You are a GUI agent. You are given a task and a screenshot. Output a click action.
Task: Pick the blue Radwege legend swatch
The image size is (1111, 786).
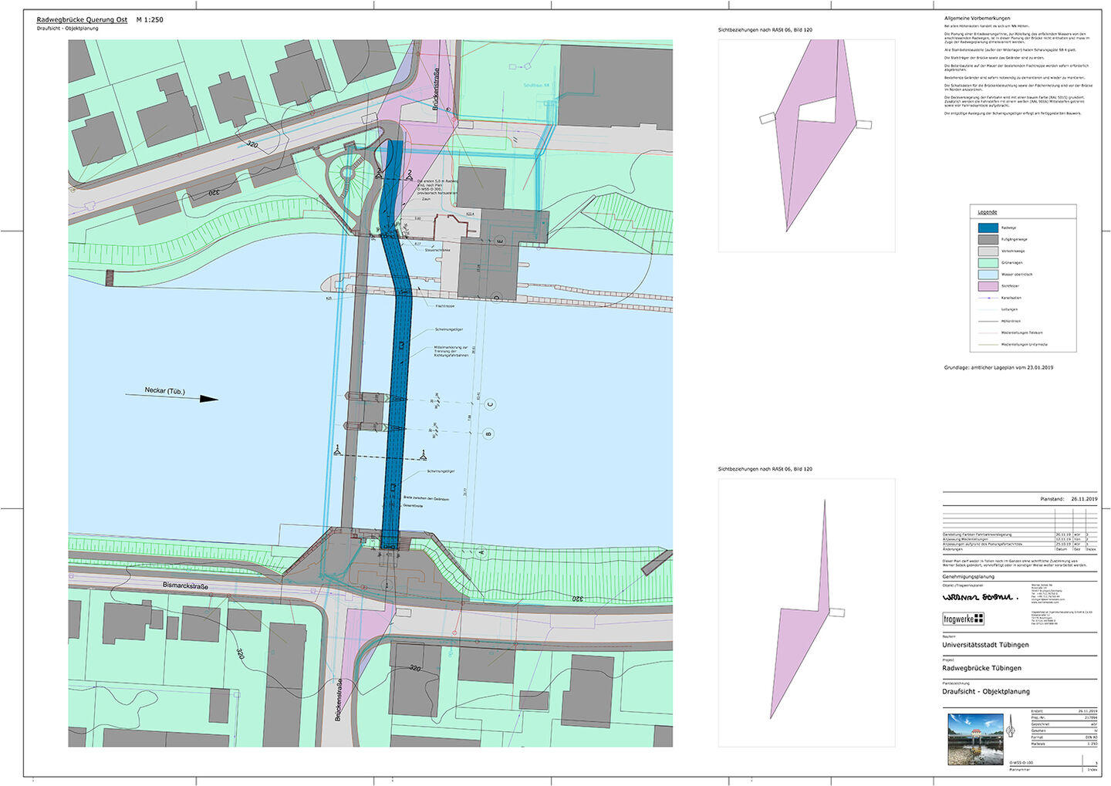coord(988,228)
